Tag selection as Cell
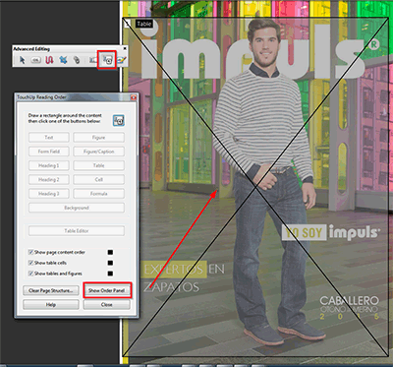The image size is (393, 367). pos(98,180)
